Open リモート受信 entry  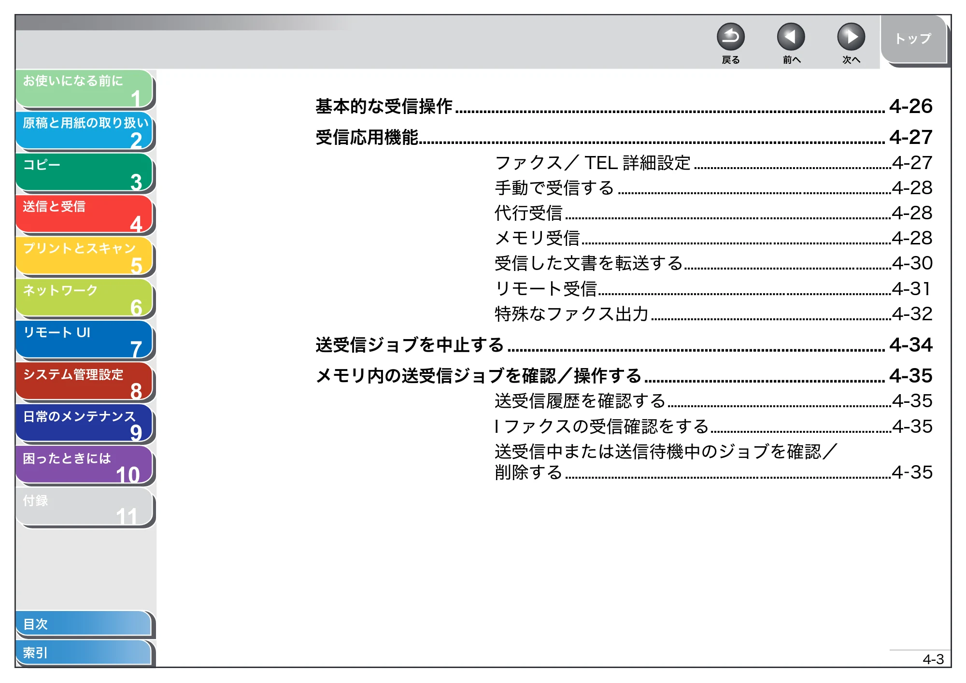(x=713, y=289)
